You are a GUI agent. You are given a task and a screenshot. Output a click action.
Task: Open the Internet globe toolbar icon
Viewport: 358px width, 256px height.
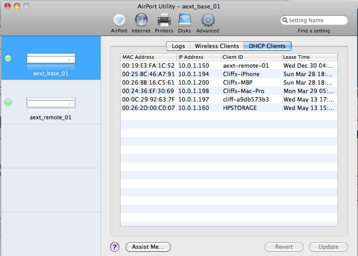tap(141, 20)
